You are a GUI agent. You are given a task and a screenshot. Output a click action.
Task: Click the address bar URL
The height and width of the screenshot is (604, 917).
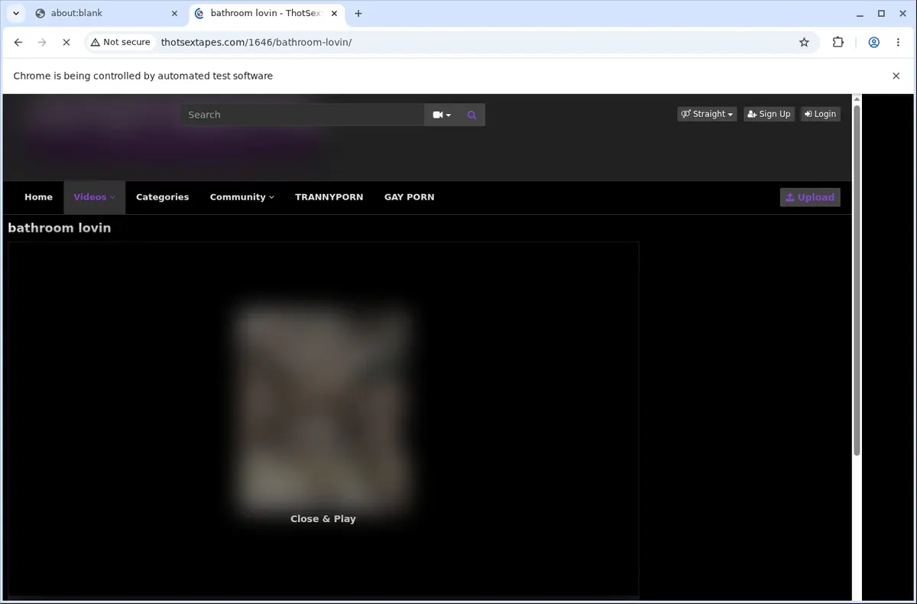pos(256,42)
